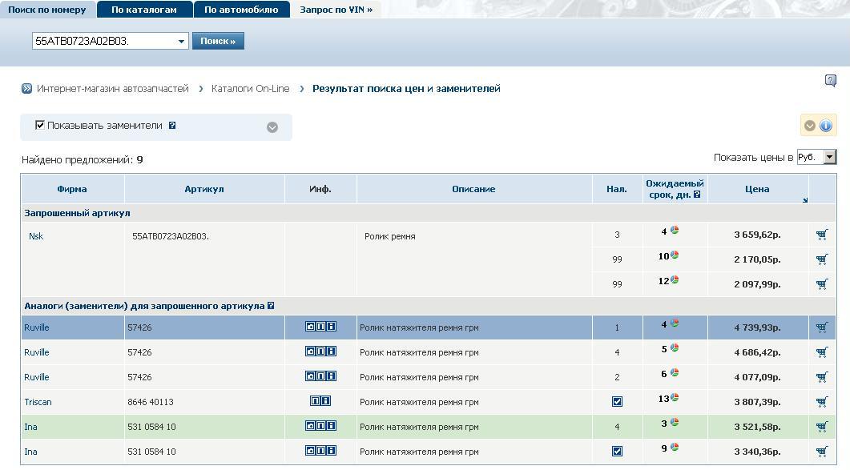Uncheck 'Показывать заменители' checkbox

tap(39, 125)
